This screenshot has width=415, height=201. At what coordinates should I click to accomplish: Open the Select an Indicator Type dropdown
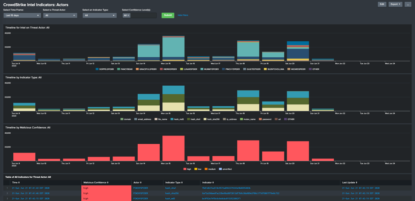tap(100, 15)
